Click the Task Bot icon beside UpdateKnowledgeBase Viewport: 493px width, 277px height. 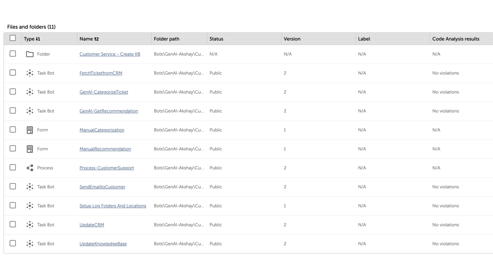tap(30, 243)
